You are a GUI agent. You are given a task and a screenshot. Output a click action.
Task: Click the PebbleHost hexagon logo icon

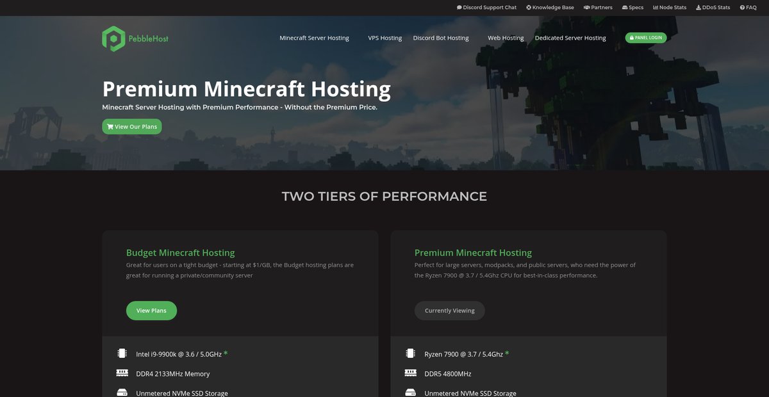coord(113,38)
